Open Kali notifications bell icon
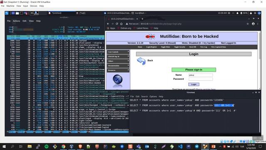The height and width of the screenshot is (150, 266). click(237, 13)
